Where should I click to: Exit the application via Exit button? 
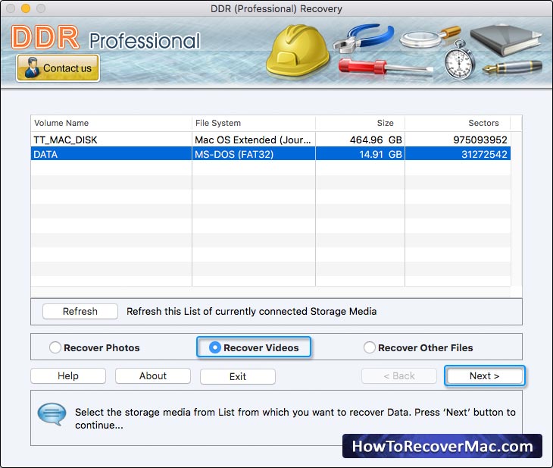238,376
